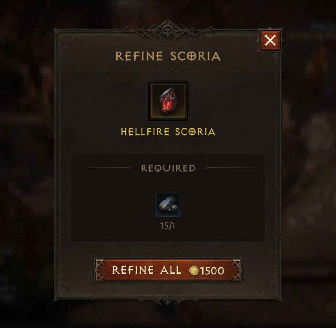The image size is (336, 328).
Task: Click the skull ornament atop the dialog
Action: click(167, 32)
